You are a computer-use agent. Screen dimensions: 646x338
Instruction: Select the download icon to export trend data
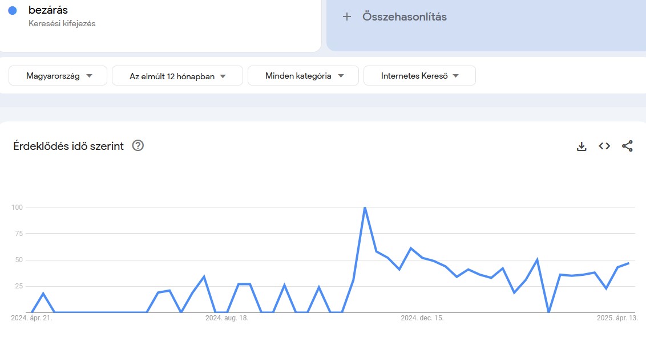click(582, 146)
